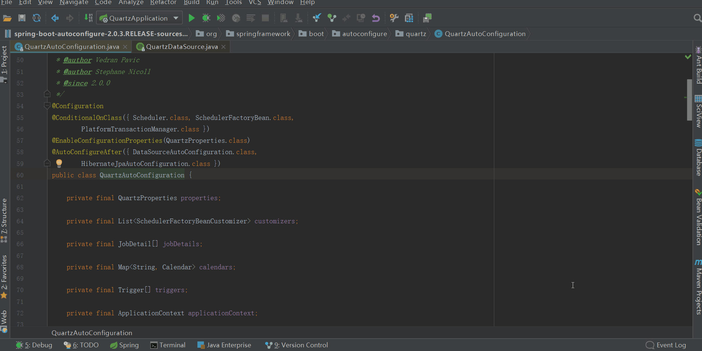Click the autoconfigure breadcrumb
702x351 pixels.
pos(360,34)
